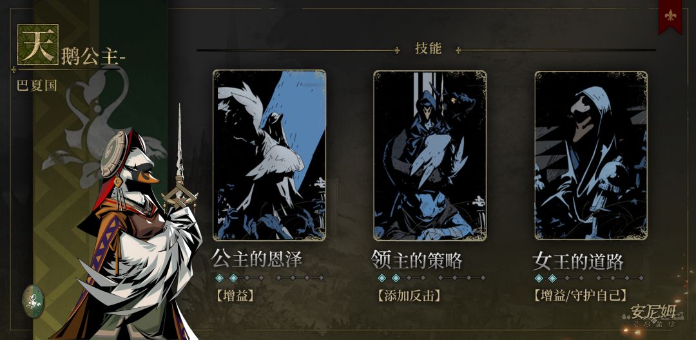Click the 【增益】 tag under first skill
The width and height of the screenshot is (696, 340).
(x=235, y=295)
